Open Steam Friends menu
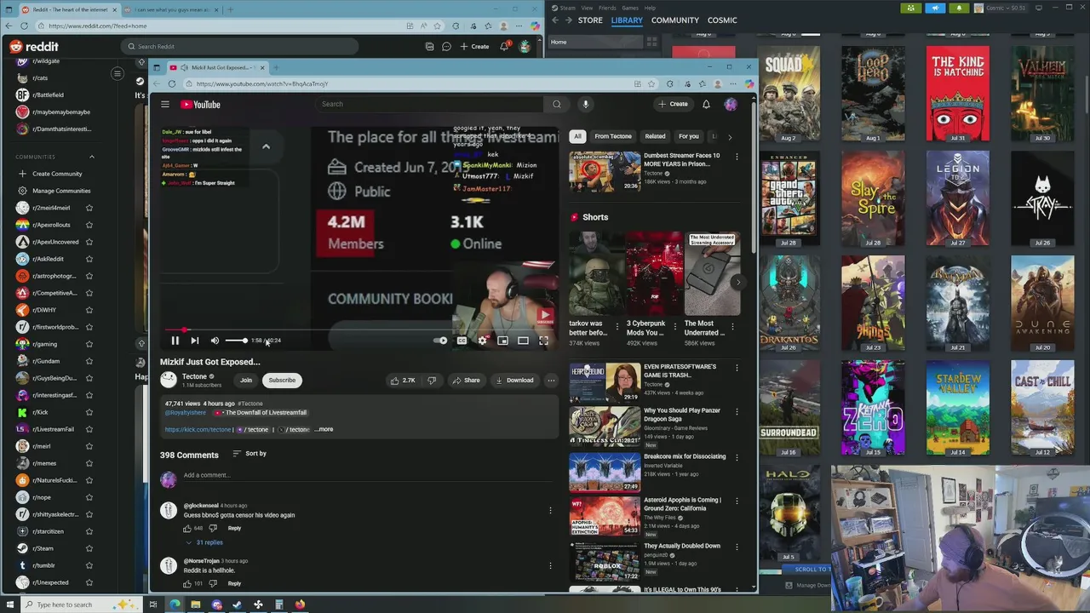1090x613 pixels. point(607,8)
